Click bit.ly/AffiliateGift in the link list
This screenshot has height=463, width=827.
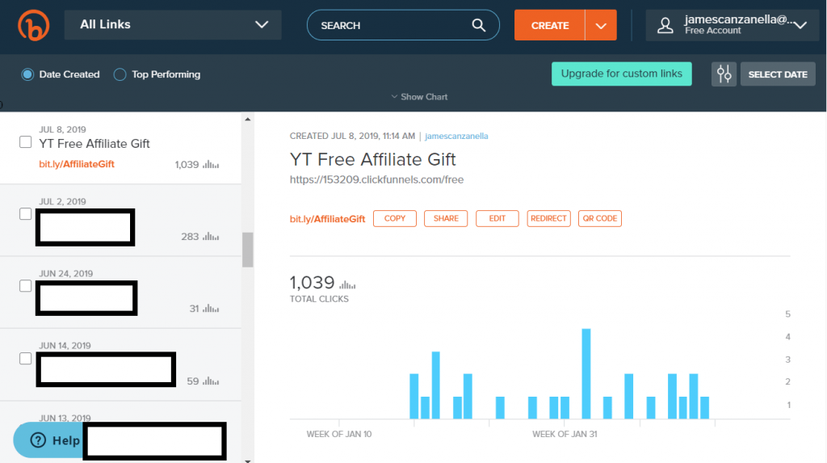point(77,164)
